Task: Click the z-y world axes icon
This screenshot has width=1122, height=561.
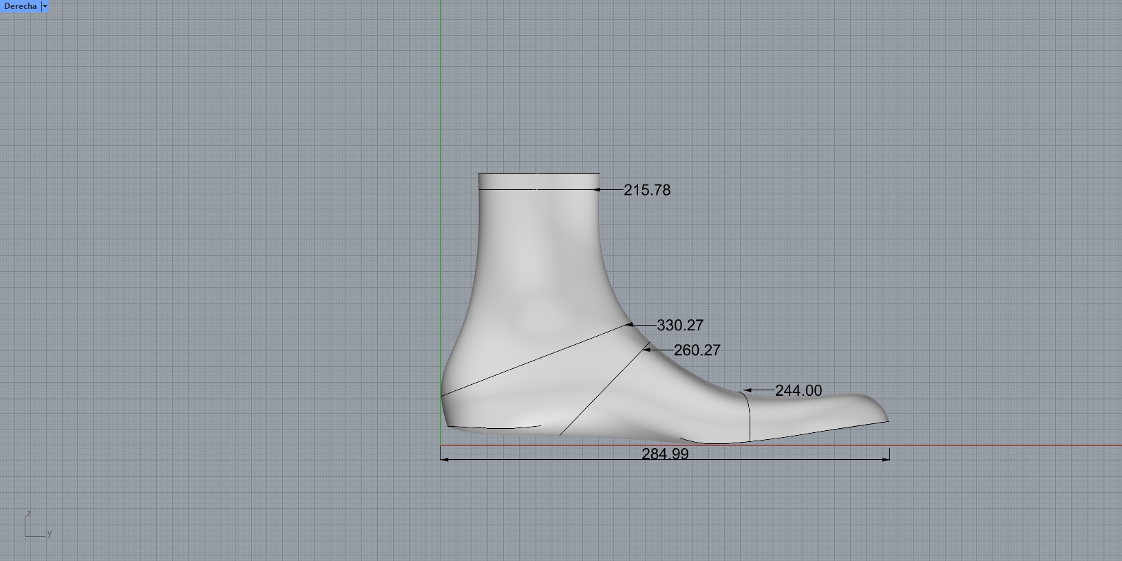Action: click(x=38, y=525)
